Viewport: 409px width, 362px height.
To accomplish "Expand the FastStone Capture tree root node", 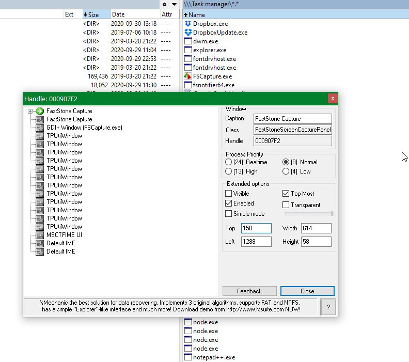I will 30,112.
